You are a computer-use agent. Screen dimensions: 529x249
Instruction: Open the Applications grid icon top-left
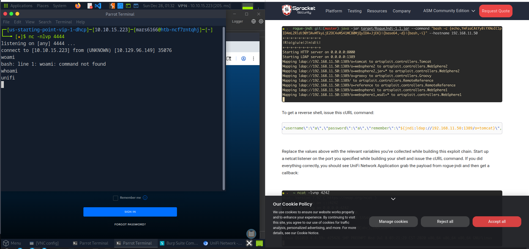[5, 5]
